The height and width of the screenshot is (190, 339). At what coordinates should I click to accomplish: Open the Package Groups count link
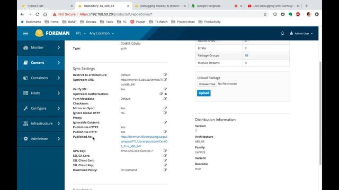click(x=246, y=55)
